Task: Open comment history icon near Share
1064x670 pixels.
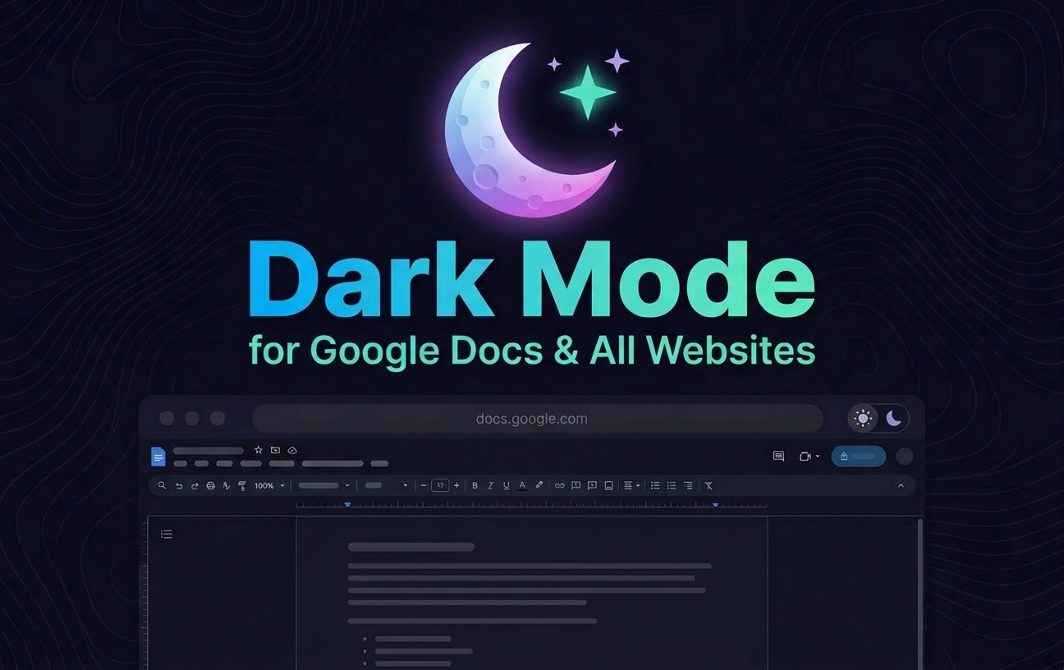Action: [x=777, y=457]
